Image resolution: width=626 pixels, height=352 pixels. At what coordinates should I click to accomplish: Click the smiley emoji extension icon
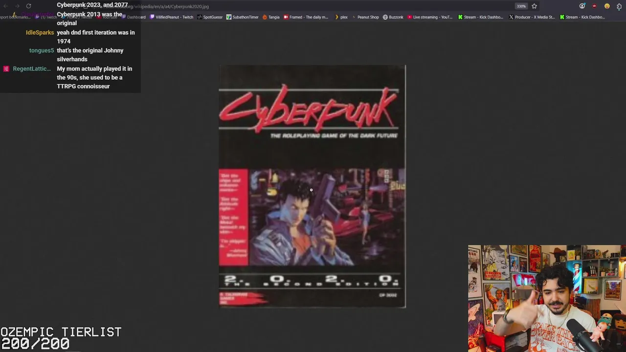coord(607,6)
